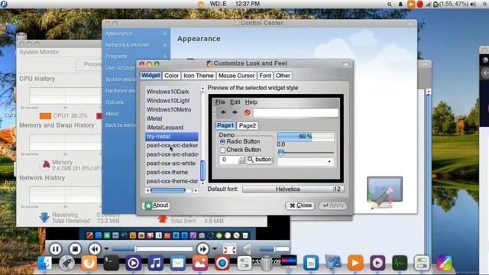Launch the rocket launcher dock icon
489x275 pixels.
tap(66, 264)
